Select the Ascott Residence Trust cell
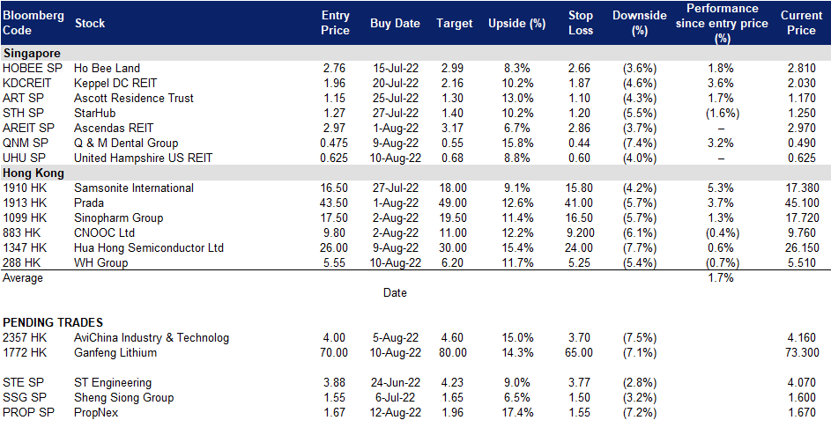Screen dimensions: 831x435 134,98
